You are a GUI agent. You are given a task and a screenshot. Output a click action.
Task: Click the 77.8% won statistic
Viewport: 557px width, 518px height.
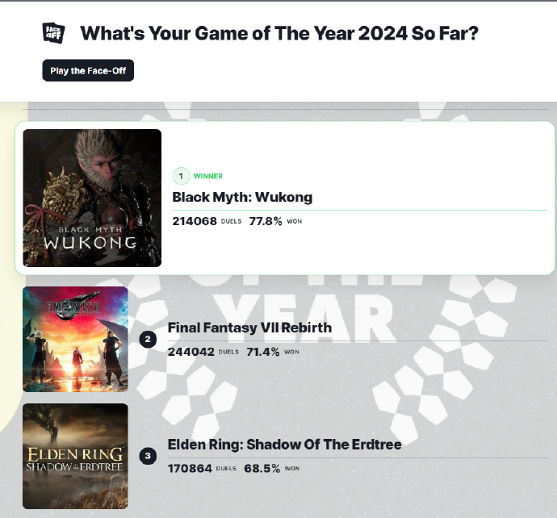pyautogui.click(x=266, y=220)
